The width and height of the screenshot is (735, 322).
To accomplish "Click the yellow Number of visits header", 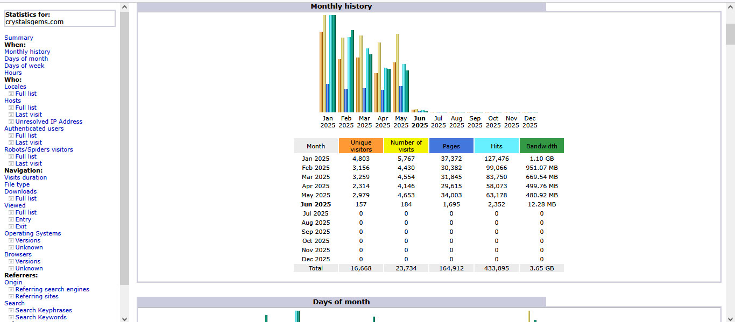I will pos(406,146).
